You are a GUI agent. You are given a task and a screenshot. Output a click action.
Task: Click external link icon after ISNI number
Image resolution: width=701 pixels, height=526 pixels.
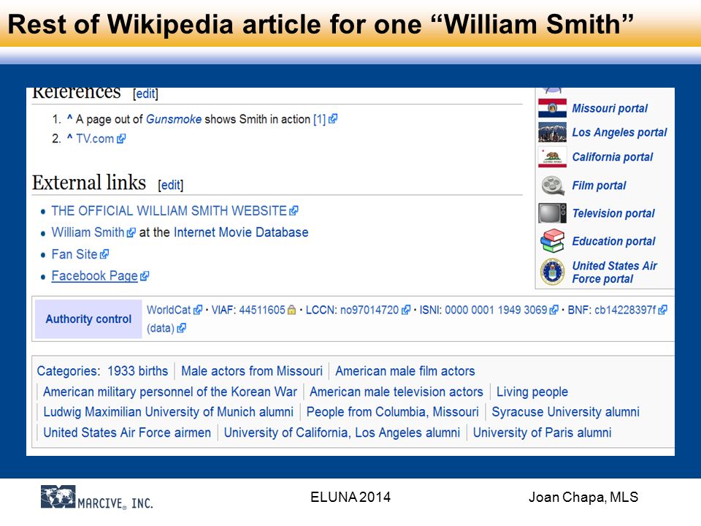click(554, 310)
